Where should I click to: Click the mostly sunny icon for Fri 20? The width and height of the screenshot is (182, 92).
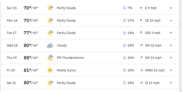click(x=50, y=70)
